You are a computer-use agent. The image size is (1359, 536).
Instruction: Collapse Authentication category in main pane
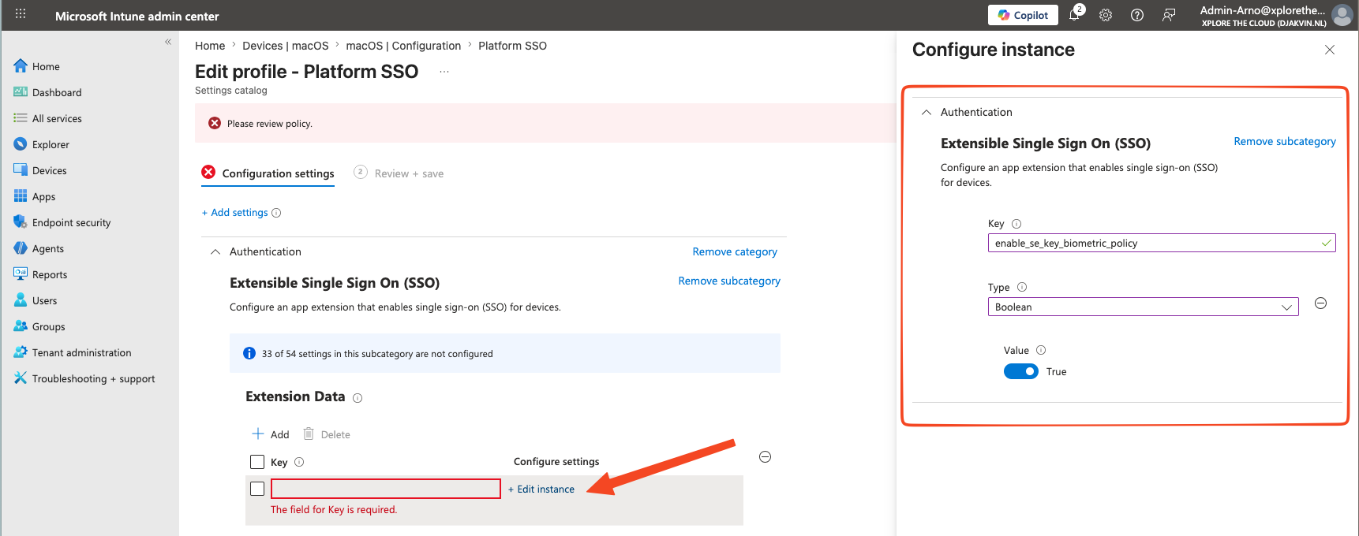215,251
